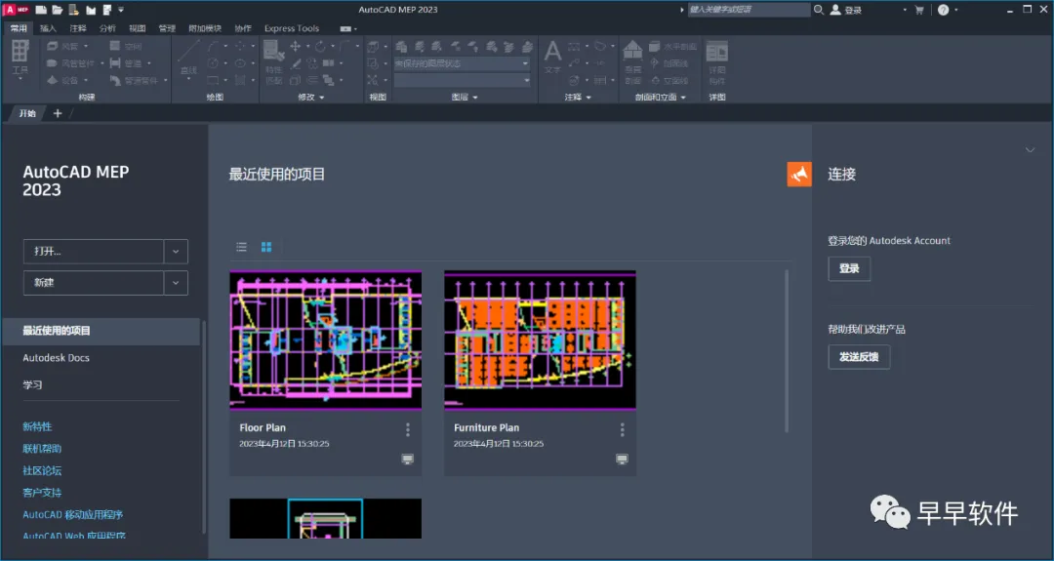Open the AutoCAD 移动应用程序 link
The image size is (1054, 561).
72,514
